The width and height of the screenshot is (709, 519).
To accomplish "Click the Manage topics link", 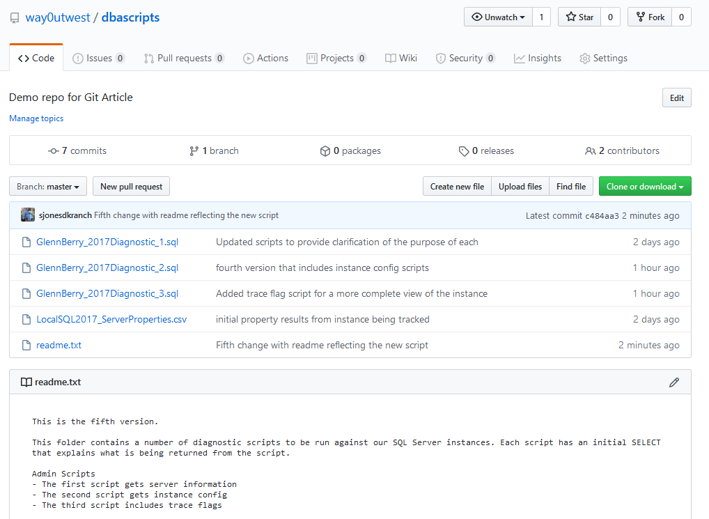I will (36, 118).
